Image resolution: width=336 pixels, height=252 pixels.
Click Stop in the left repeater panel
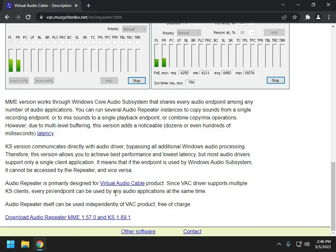(137, 81)
